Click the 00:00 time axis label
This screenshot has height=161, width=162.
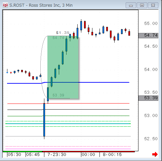pos(88,155)
